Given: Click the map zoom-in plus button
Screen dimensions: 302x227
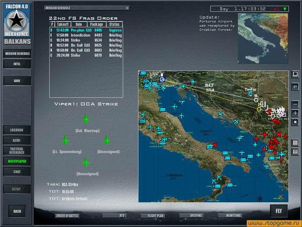Looking at the screenshot, I should pyautogui.click(x=295, y=113).
